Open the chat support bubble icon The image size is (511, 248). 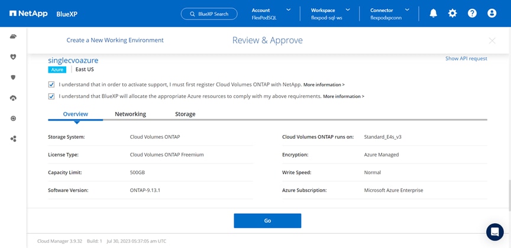coord(494,232)
